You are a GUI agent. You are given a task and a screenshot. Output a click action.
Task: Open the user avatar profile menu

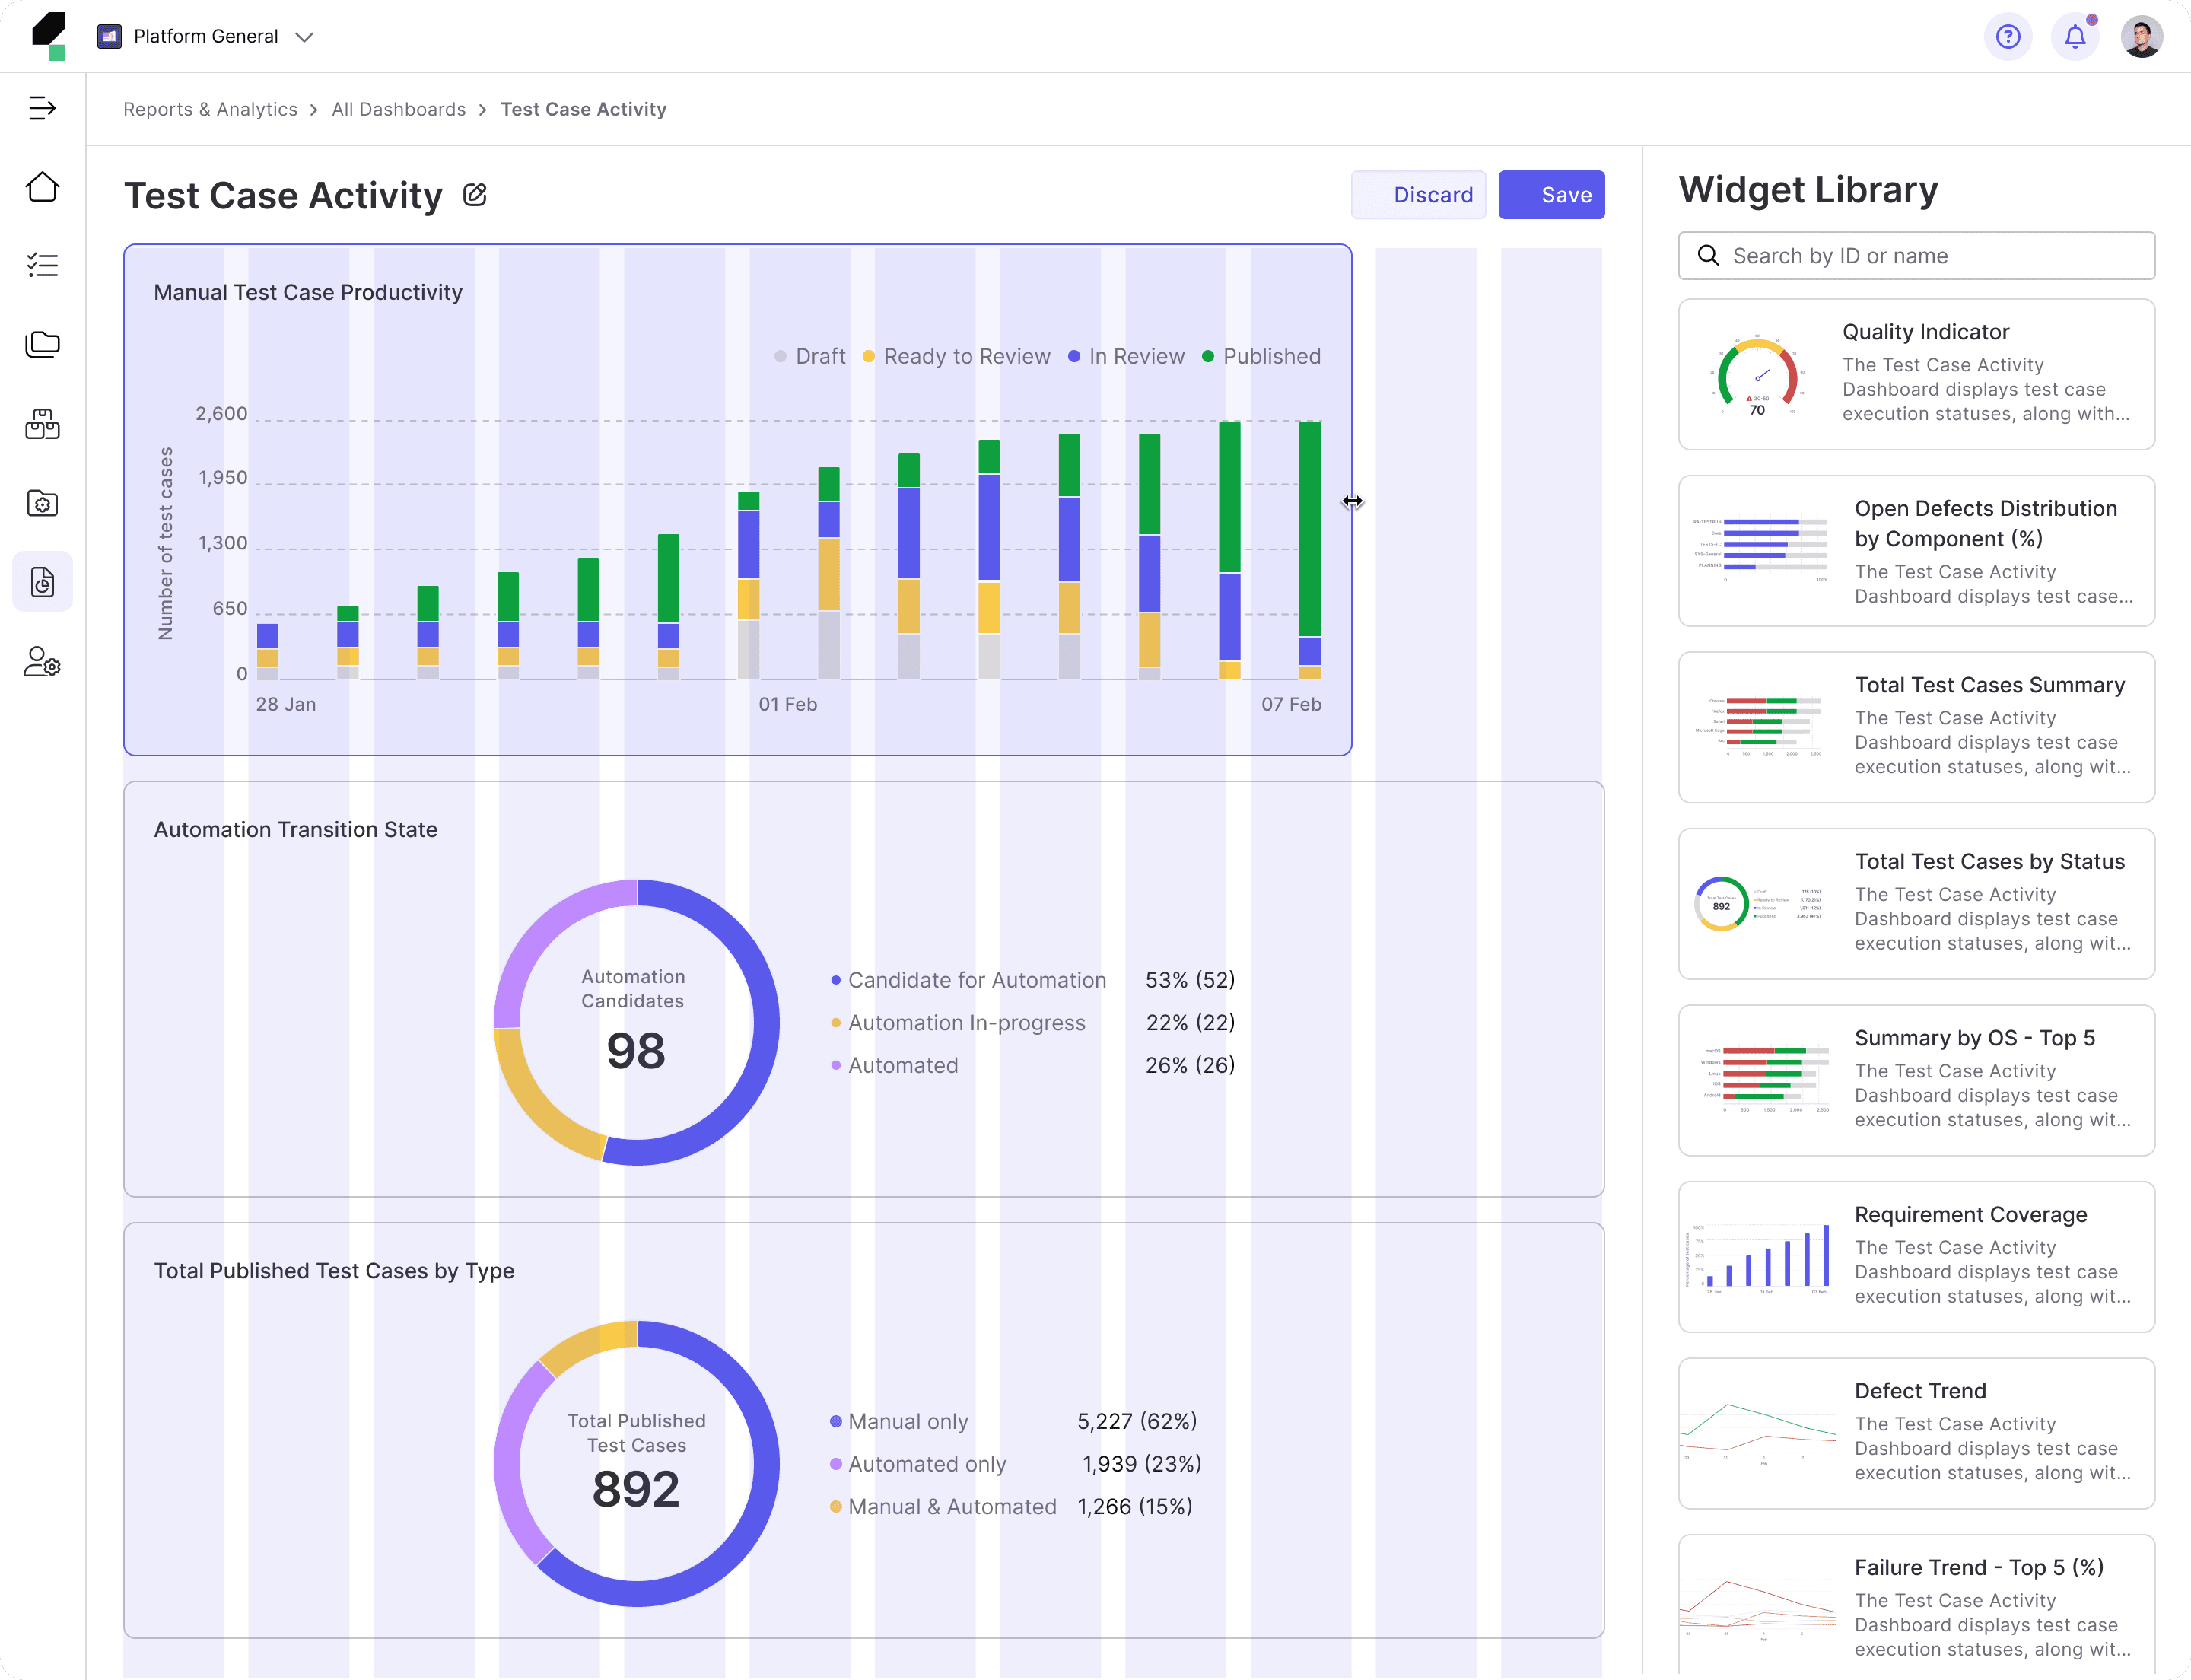point(2141,37)
